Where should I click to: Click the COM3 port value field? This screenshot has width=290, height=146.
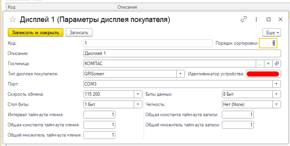pyautogui.click(x=178, y=84)
